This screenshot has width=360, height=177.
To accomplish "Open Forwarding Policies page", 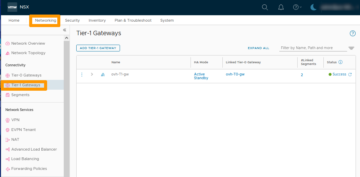I will 29,169.
